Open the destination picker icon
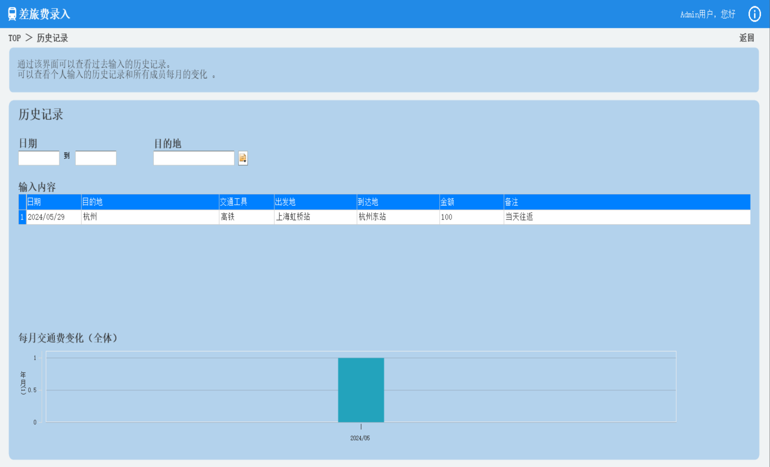Viewport: 770px width, 467px height. (243, 158)
